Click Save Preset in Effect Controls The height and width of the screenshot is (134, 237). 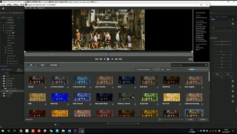(x=11, y=38)
